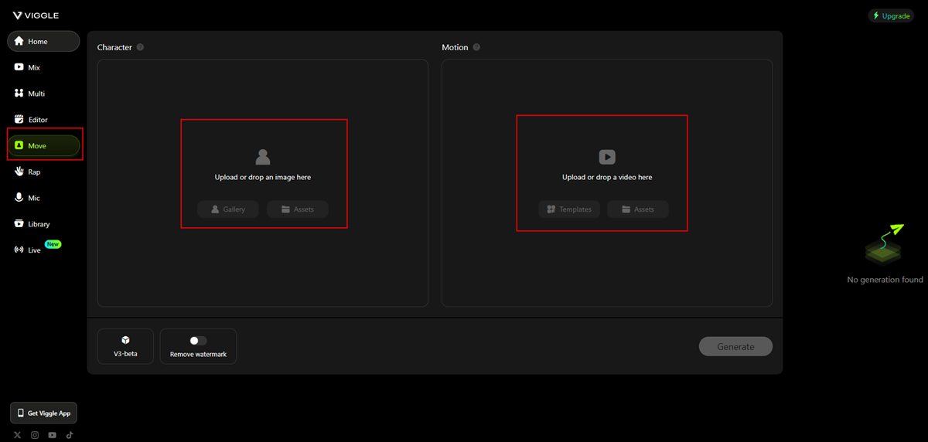
Task: Open motion Templates
Action: click(x=569, y=209)
